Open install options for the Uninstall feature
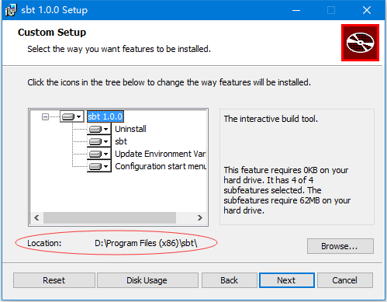Image resolution: width=387 pixels, height=302 pixels. click(x=99, y=129)
